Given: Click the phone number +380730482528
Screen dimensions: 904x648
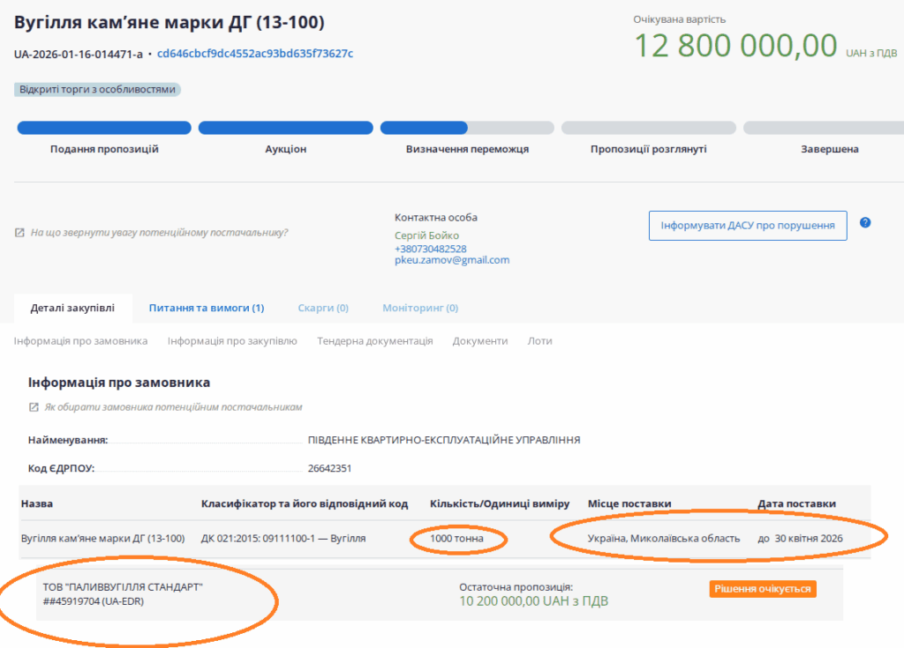Looking at the screenshot, I should pos(431,250).
